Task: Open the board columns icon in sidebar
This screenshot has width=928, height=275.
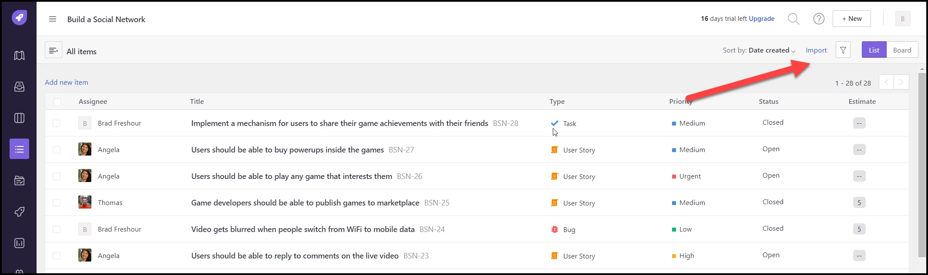Action: [x=19, y=118]
